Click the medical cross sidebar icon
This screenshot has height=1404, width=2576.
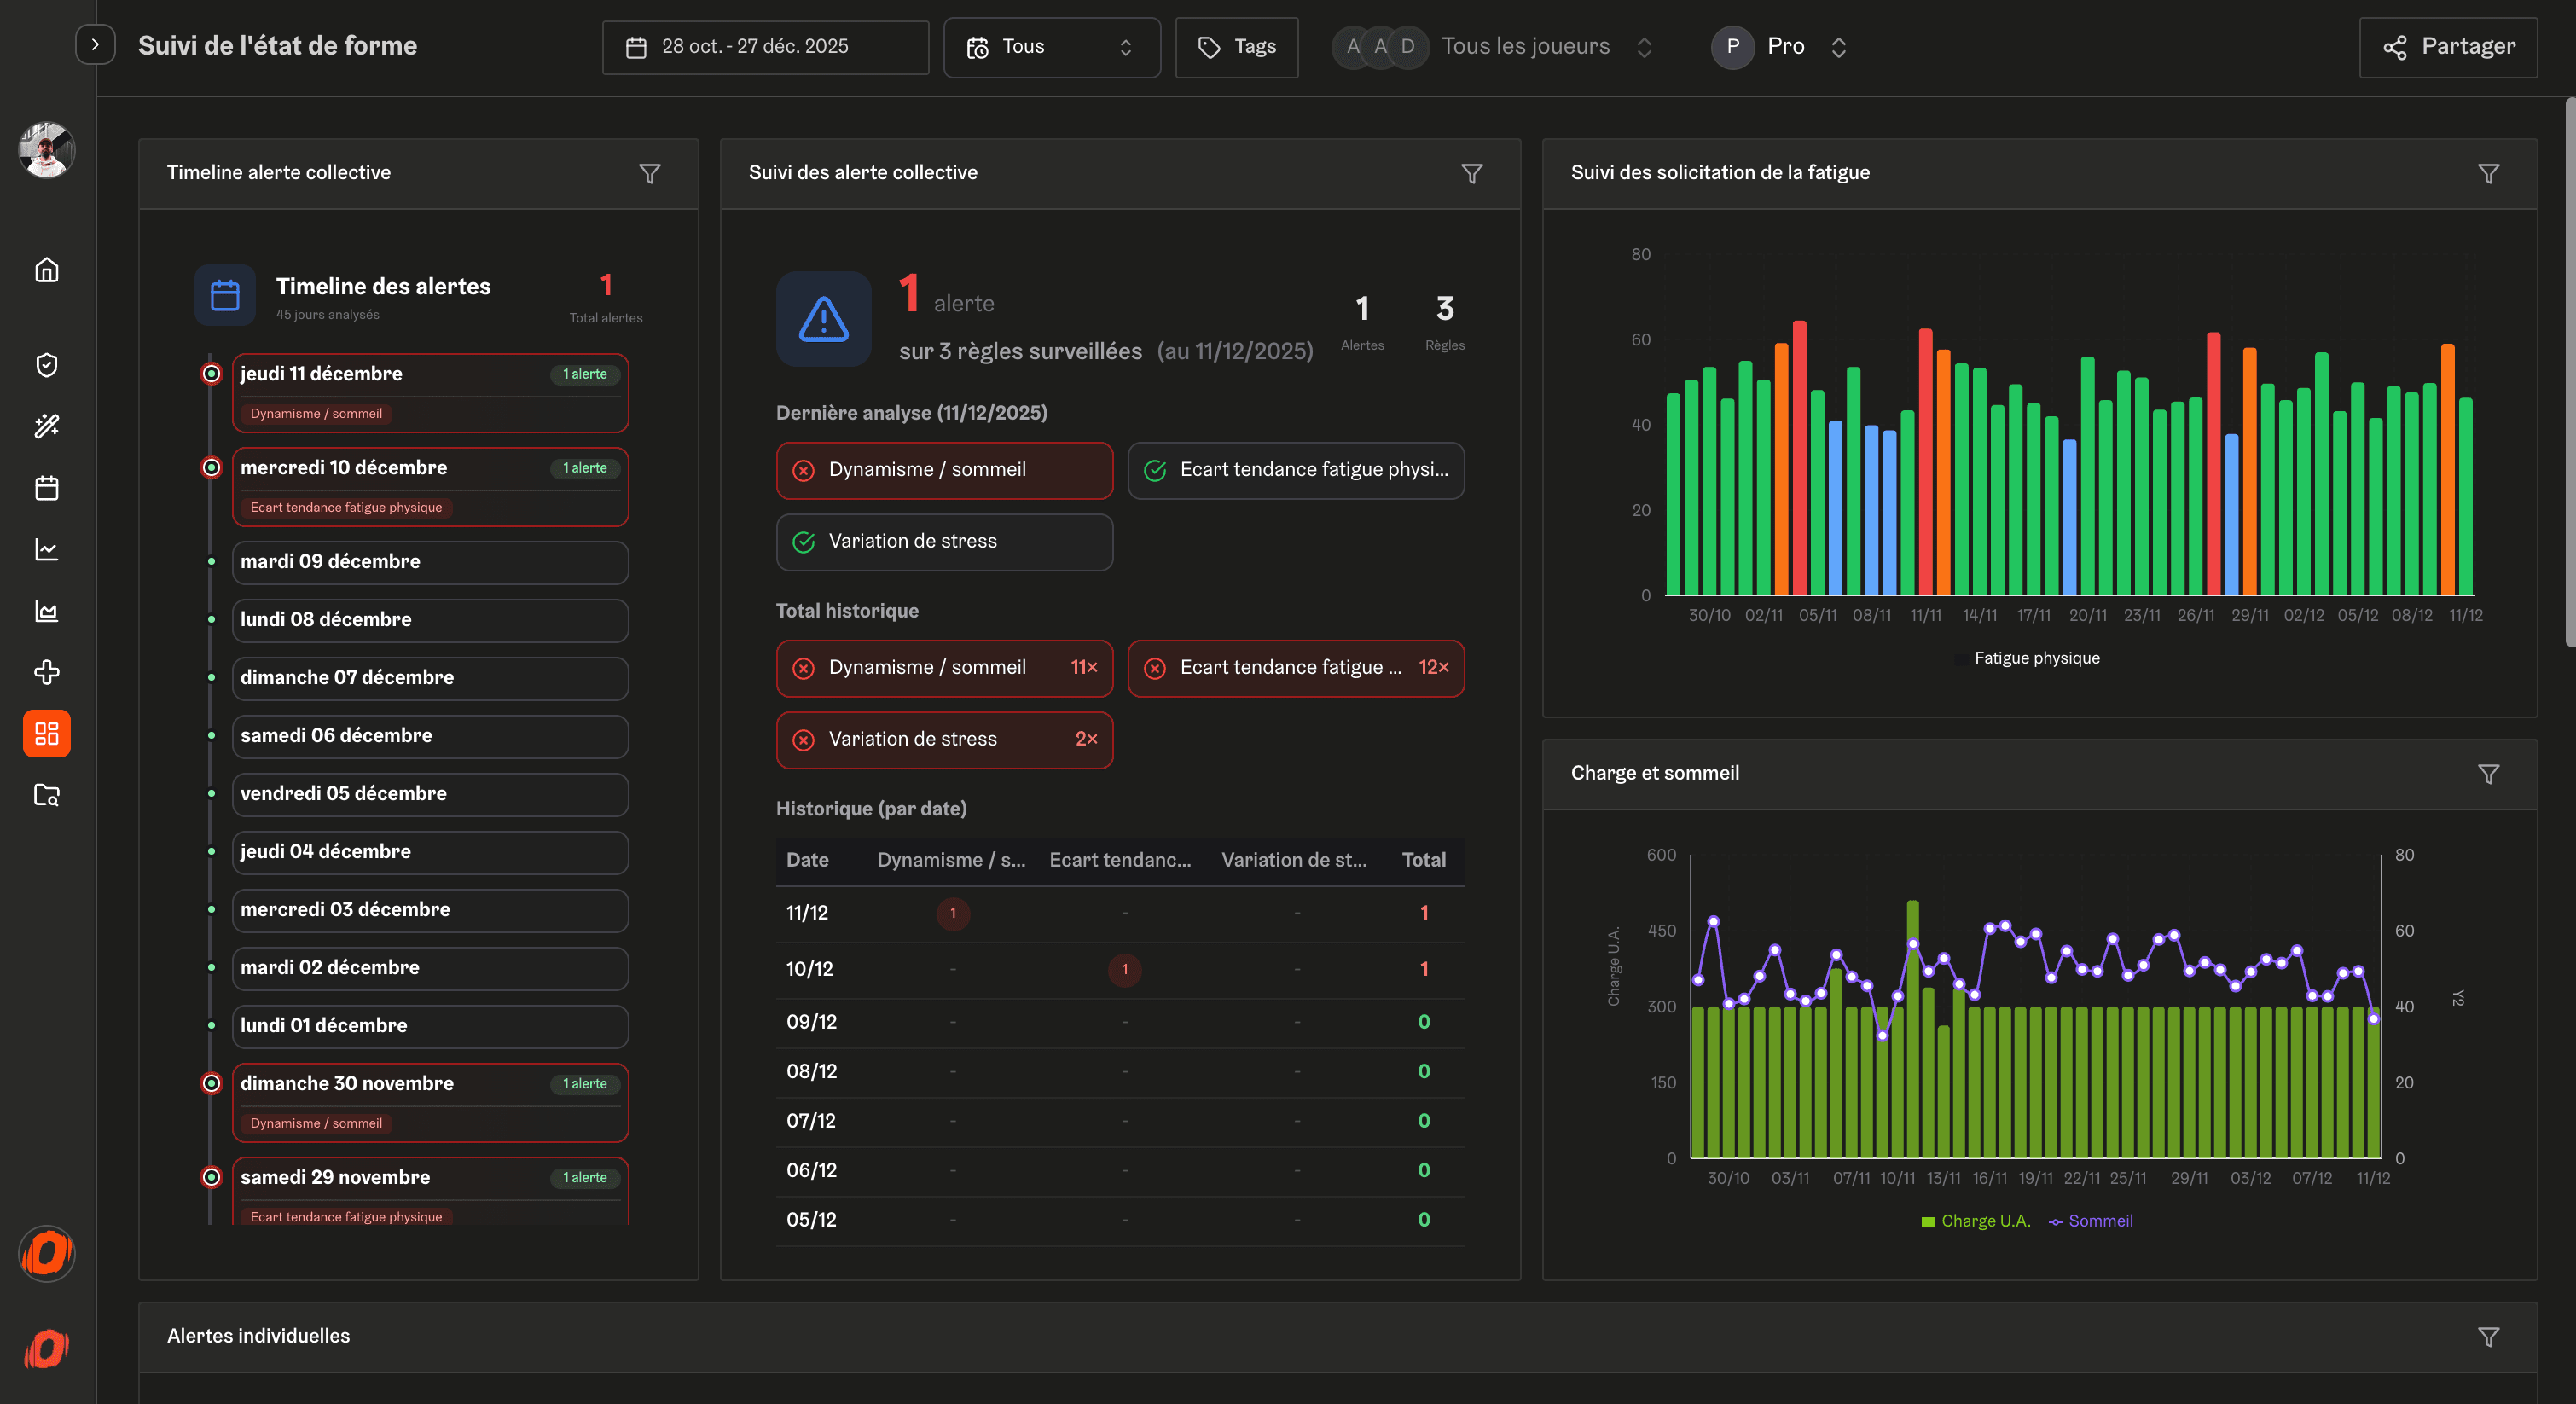(47, 672)
